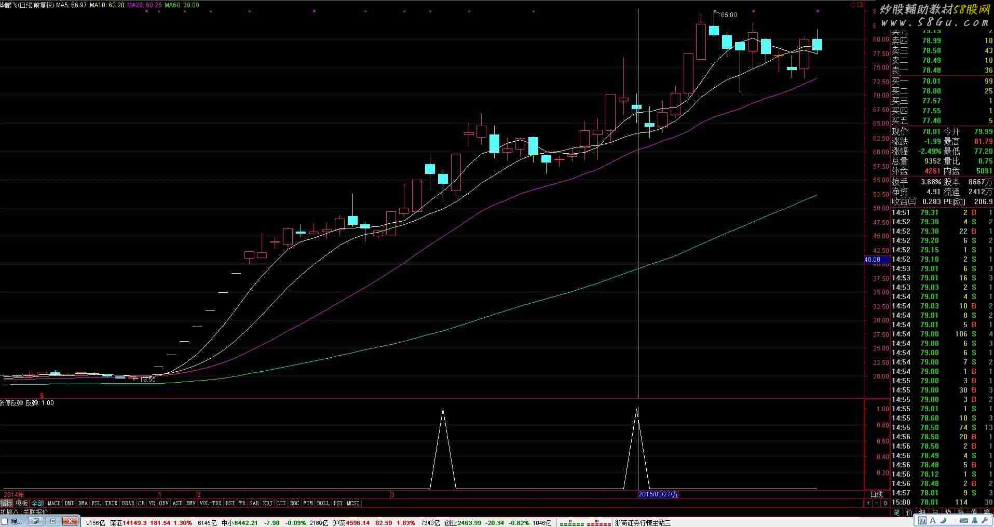Select the WR indicator tab
This screenshot has width=994, height=527.
pyautogui.click(x=242, y=503)
